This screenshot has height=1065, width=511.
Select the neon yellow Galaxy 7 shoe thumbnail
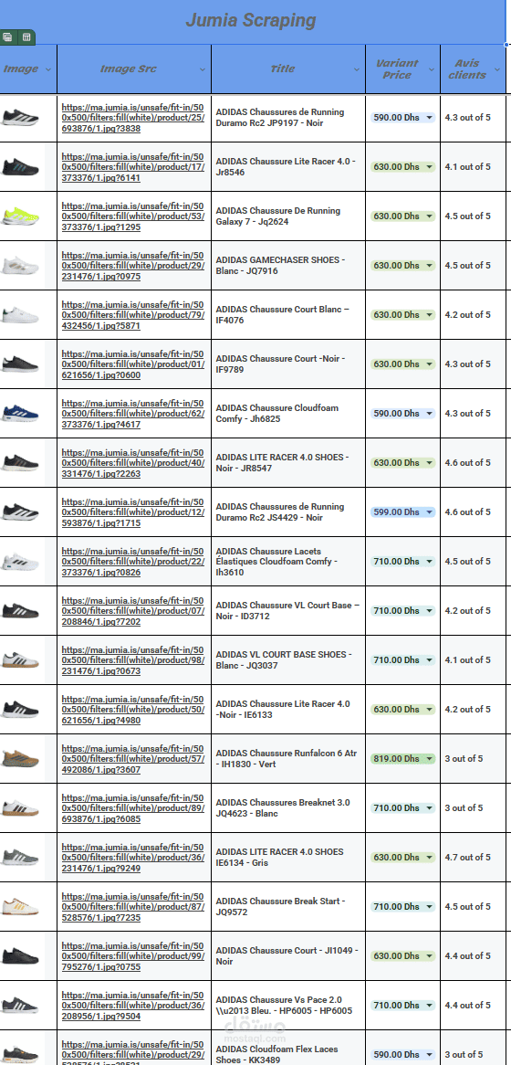click(20, 216)
